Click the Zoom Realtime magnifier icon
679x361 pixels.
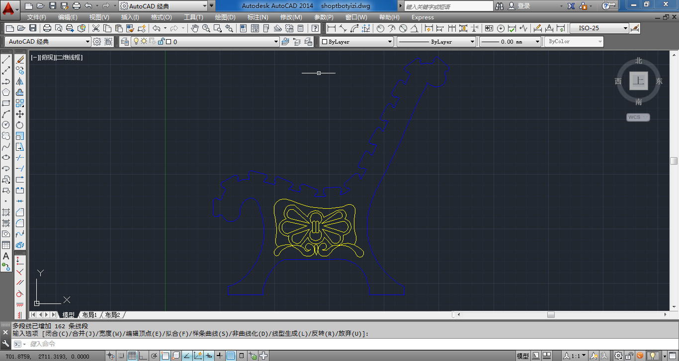pyautogui.click(x=206, y=28)
